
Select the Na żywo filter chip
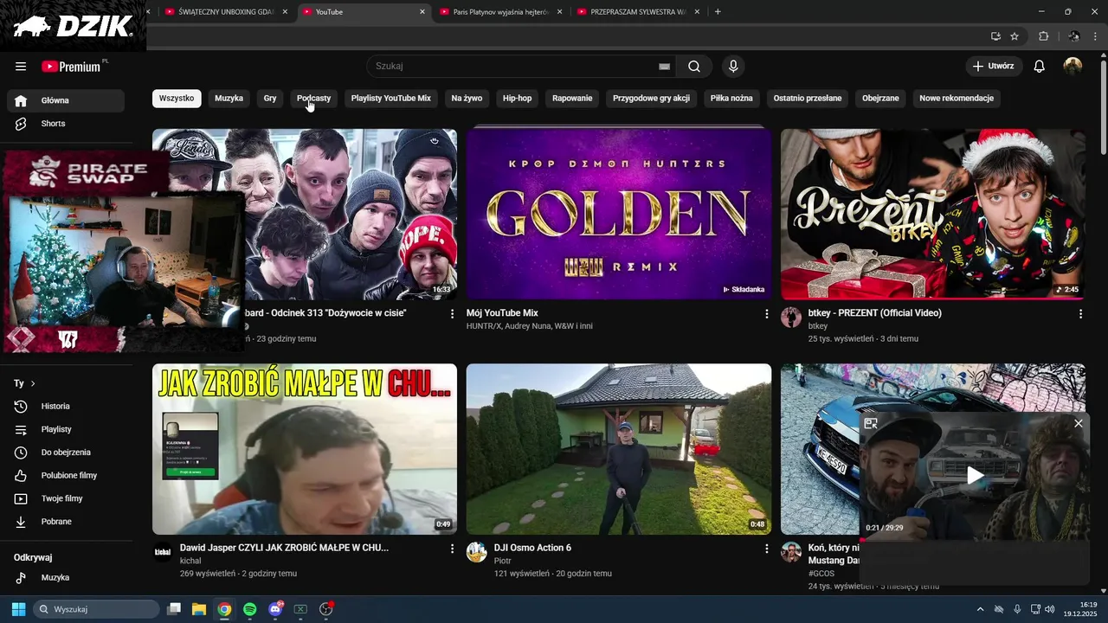[467, 99]
